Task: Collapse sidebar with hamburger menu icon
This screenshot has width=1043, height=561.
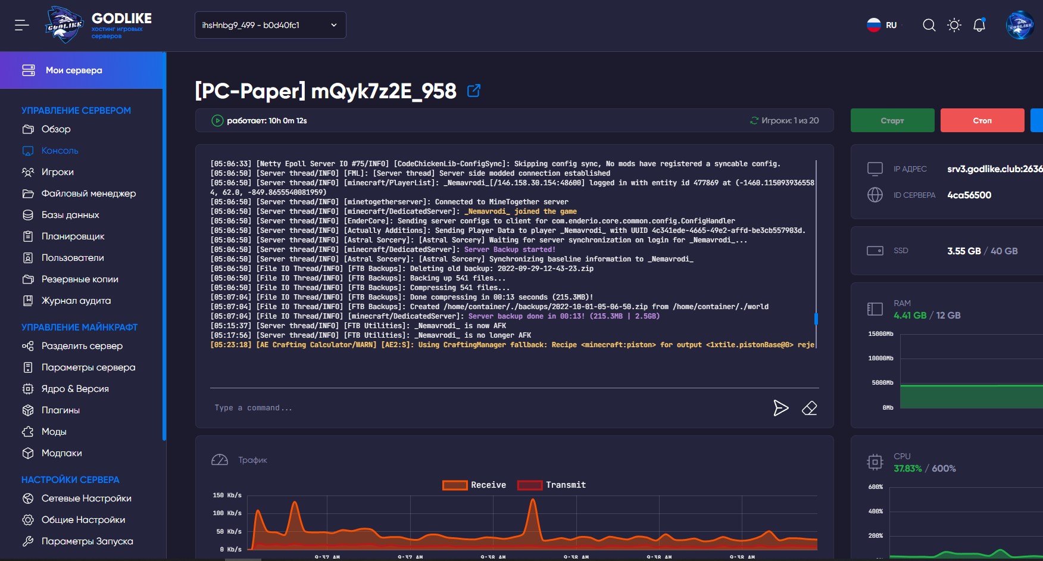Action: click(x=22, y=25)
